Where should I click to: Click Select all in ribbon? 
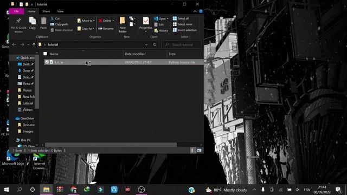pos(181,18)
